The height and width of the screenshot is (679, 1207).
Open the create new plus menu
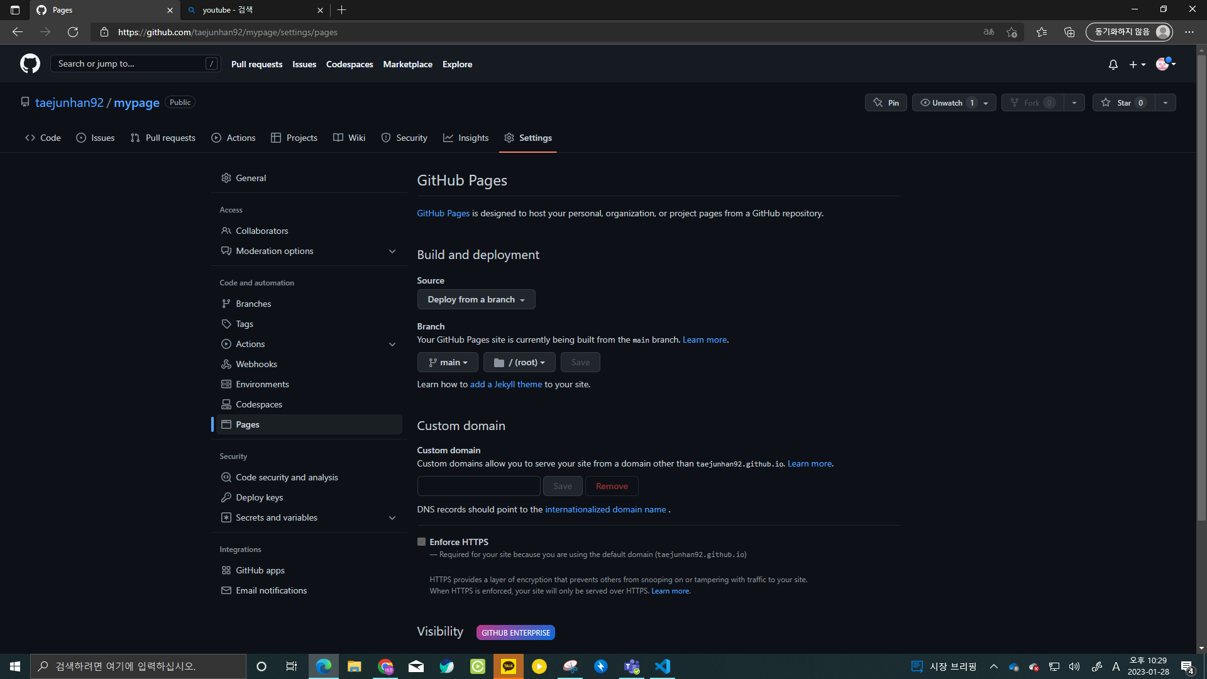(1137, 64)
